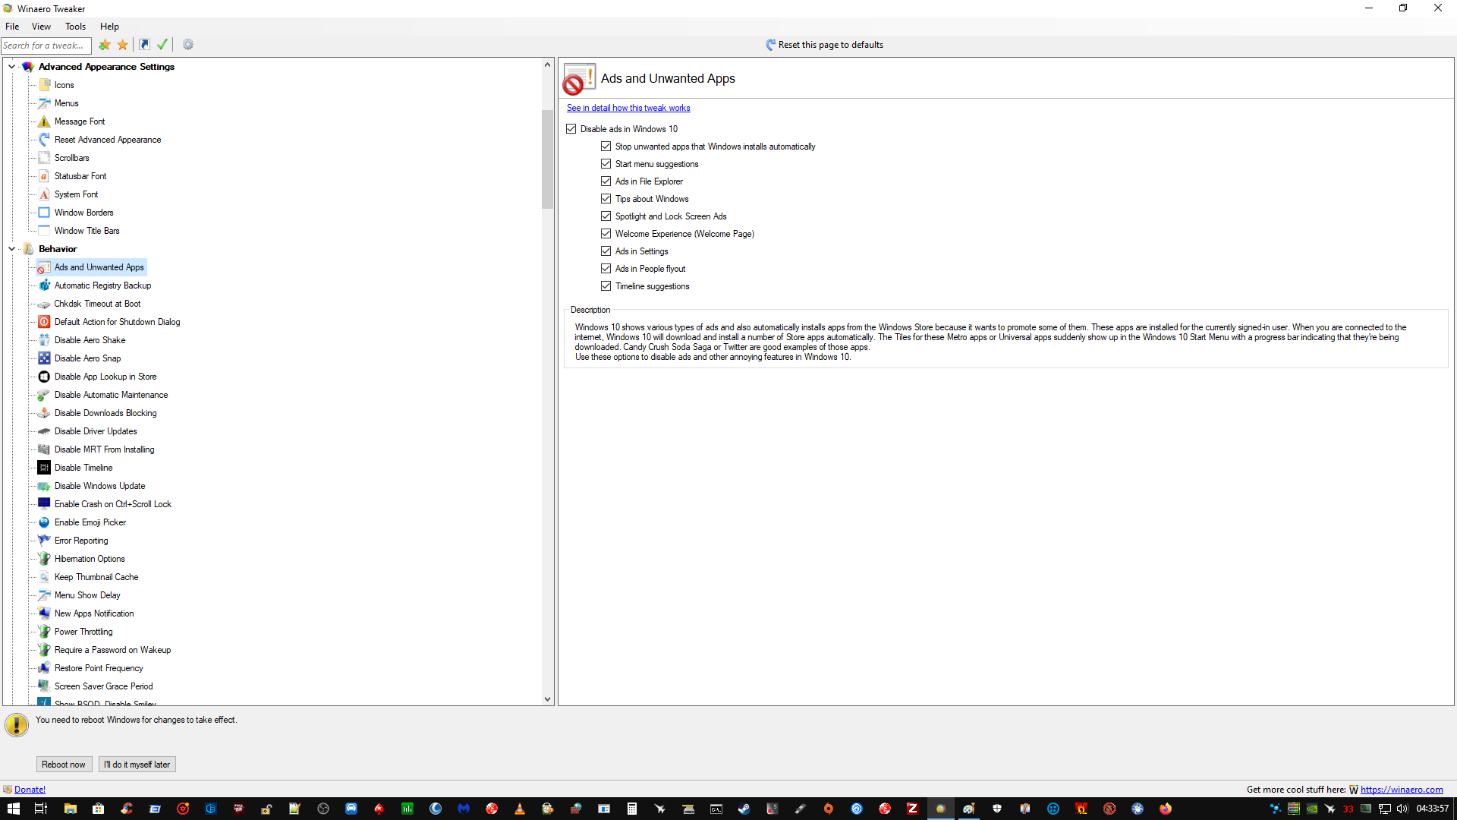Collapse the Behavior tree category
The image size is (1457, 820).
pos(12,249)
